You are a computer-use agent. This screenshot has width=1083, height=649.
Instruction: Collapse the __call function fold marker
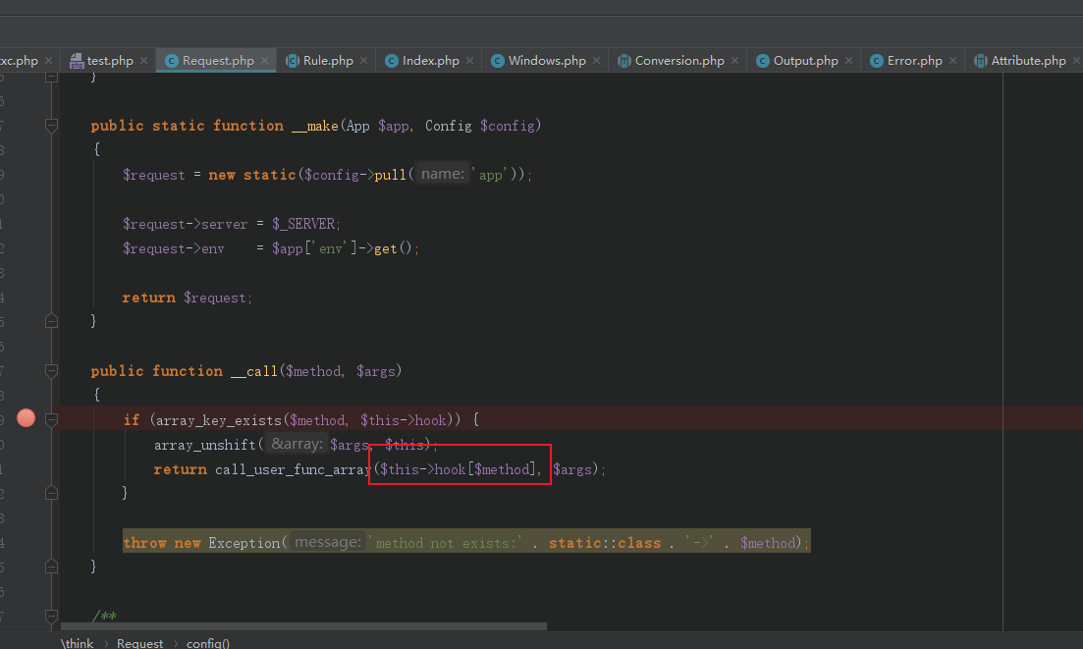tap(51, 371)
